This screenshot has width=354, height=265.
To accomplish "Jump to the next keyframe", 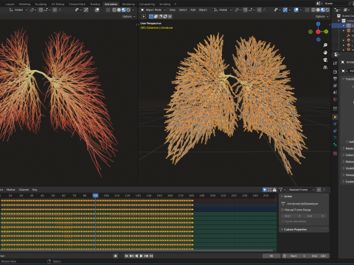I will click(x=146, y=255).
